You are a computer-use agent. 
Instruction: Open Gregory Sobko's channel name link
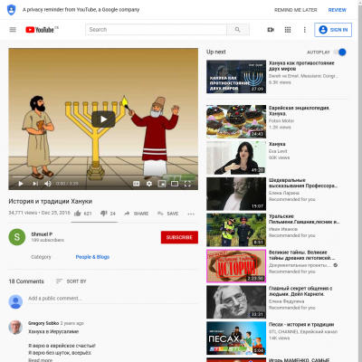pos(43,323)
